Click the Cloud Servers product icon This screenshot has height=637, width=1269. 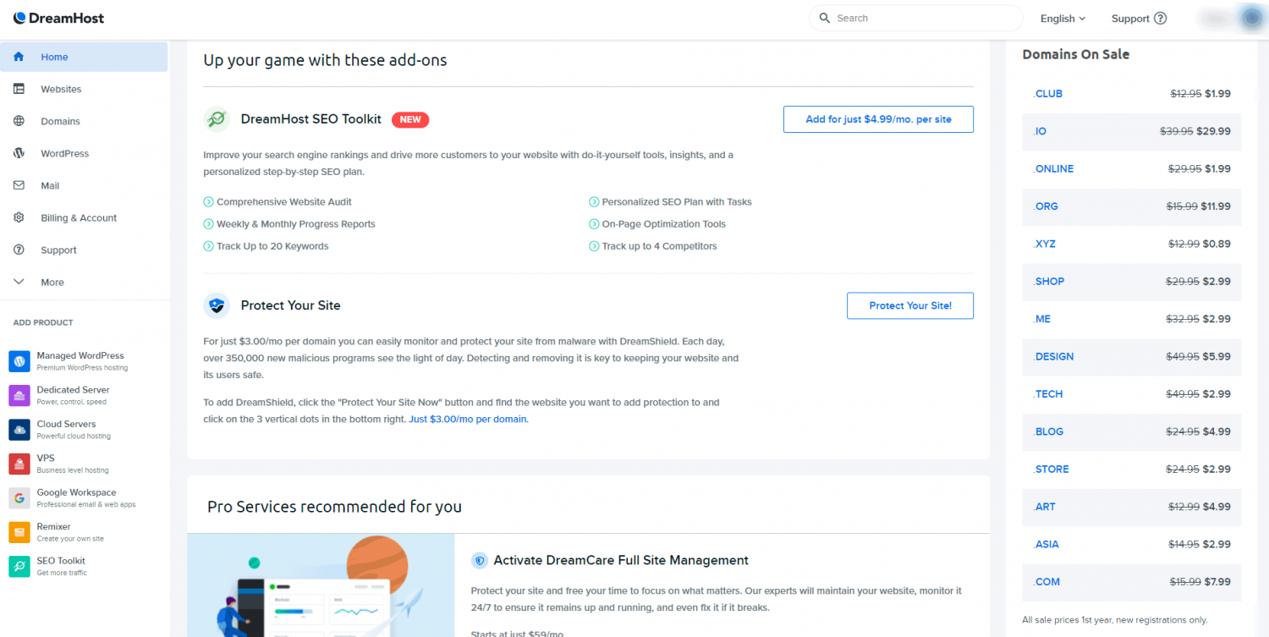point(19,430)
